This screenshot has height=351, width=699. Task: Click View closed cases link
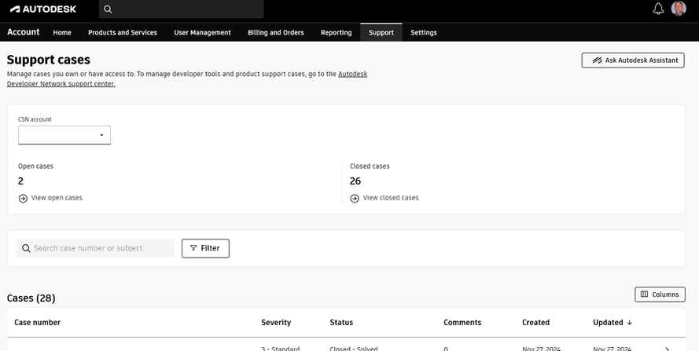(391, 198)
